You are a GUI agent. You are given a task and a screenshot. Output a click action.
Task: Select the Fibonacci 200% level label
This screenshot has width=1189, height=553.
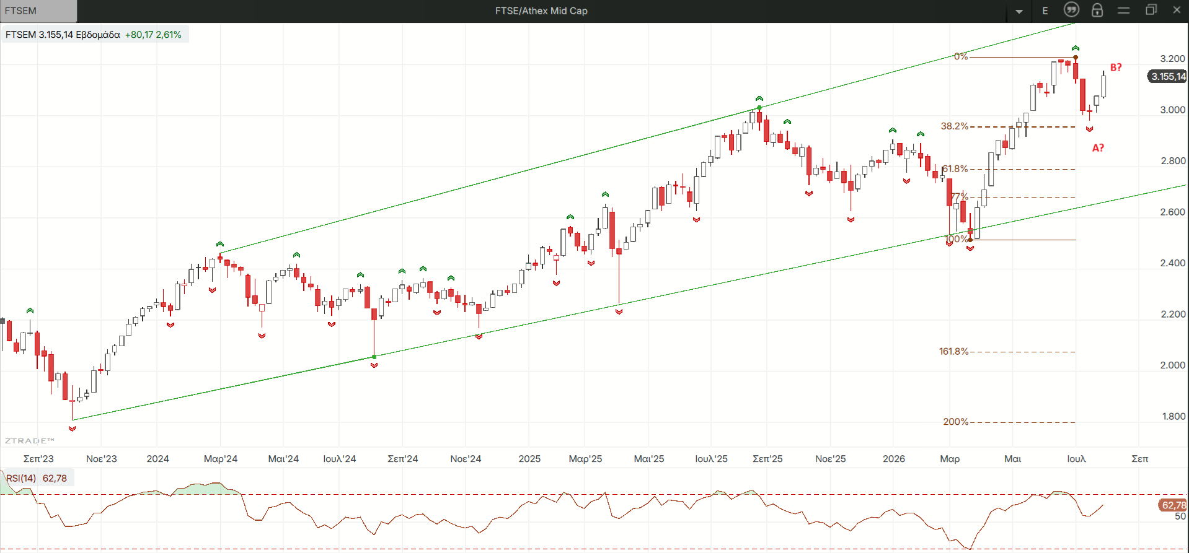tap(956, 422)
